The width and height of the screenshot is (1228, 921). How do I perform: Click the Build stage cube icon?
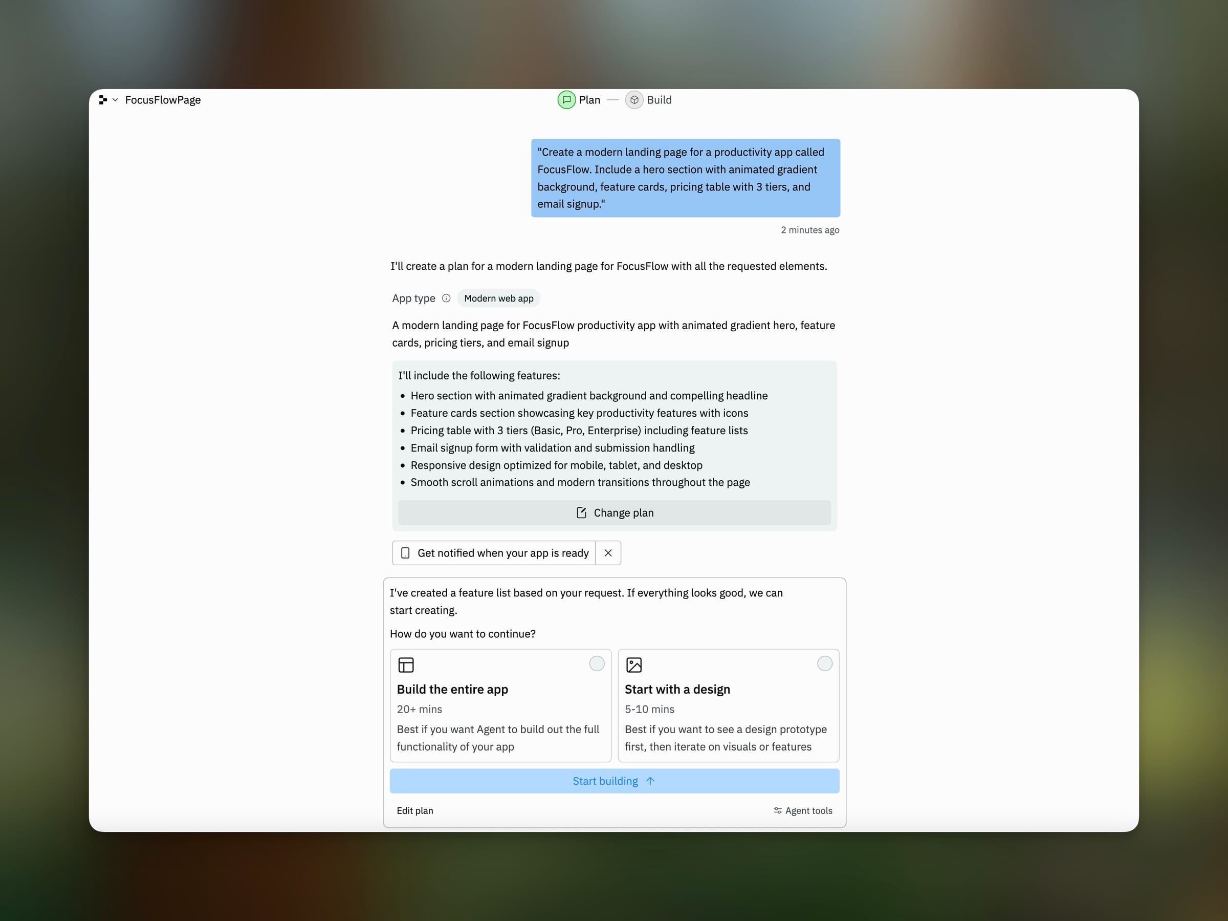[x=634, y=100]
